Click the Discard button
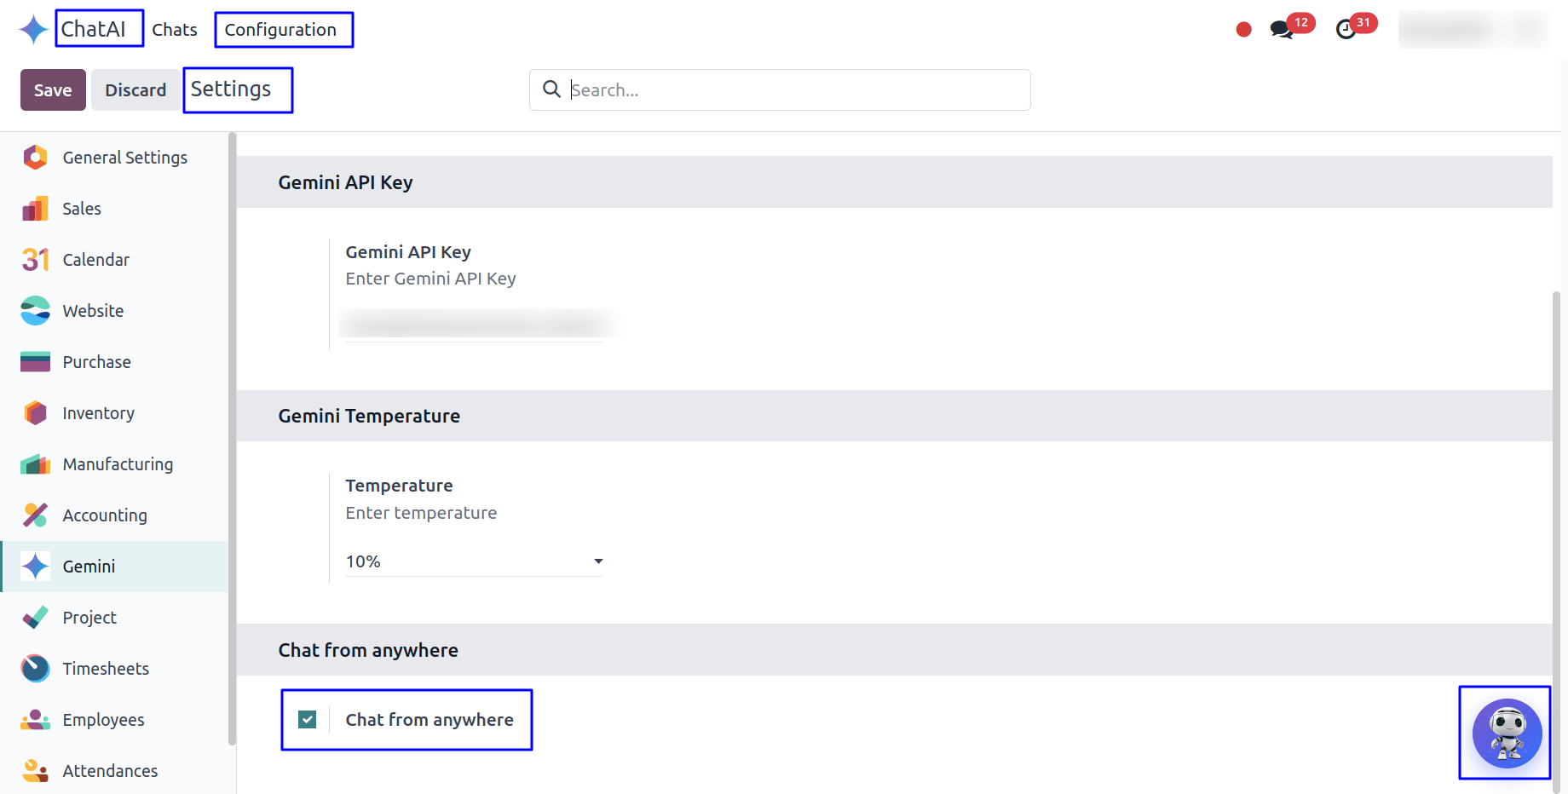Viewport: 1568px width, 794px height. [x=135, y=90]
